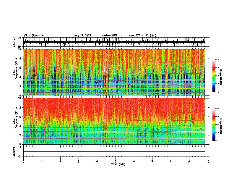Select the date text "Aug.17, 2025"

click(x=82, y=35)
